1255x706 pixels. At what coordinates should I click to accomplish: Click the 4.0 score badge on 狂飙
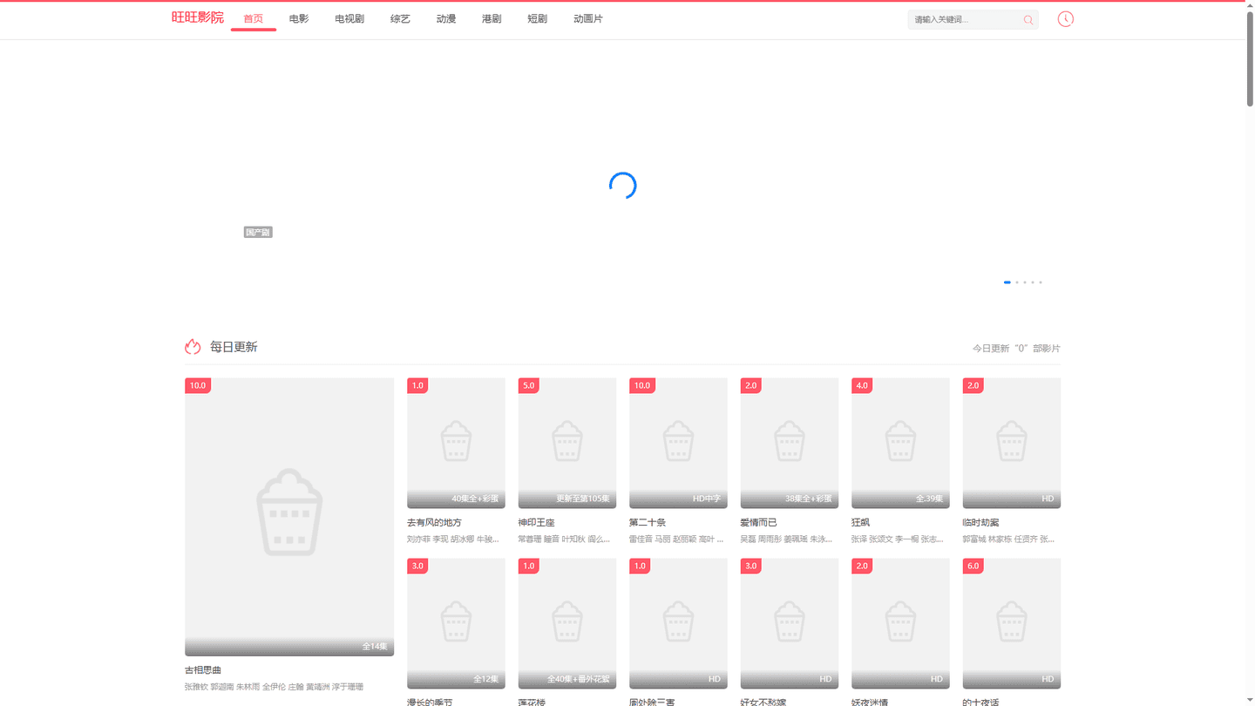click(x=862, y=385)
